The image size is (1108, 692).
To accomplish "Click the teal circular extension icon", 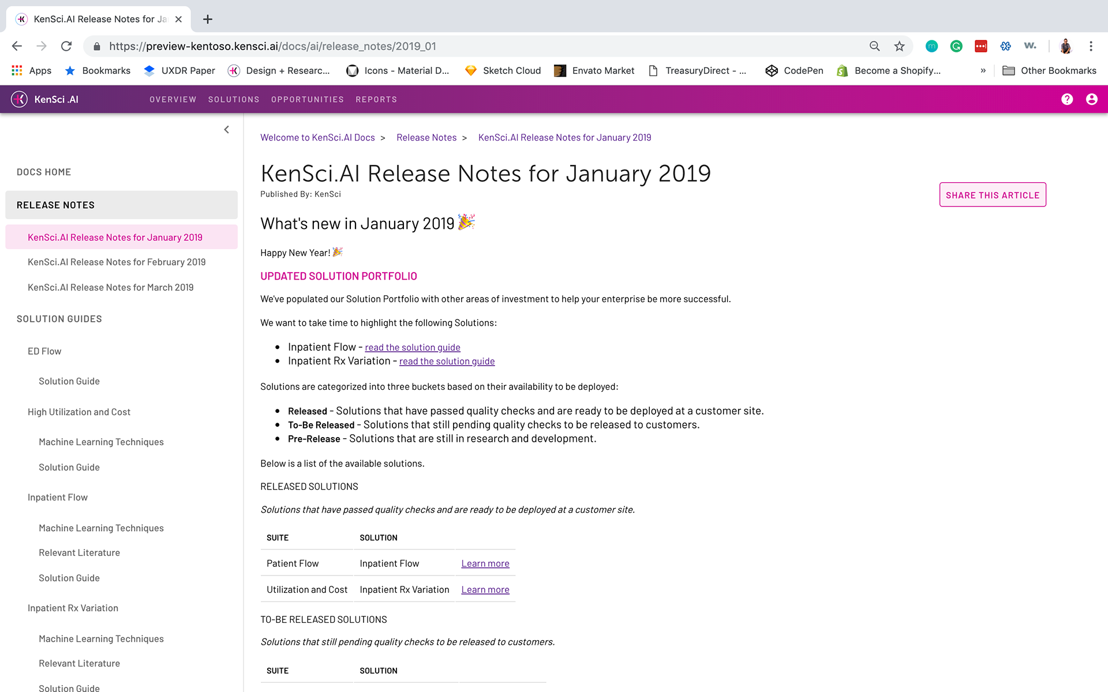I will (x=931, y=46).
